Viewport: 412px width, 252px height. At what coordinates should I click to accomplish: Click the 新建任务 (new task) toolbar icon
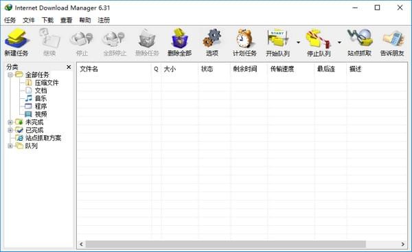pos(16,39)
